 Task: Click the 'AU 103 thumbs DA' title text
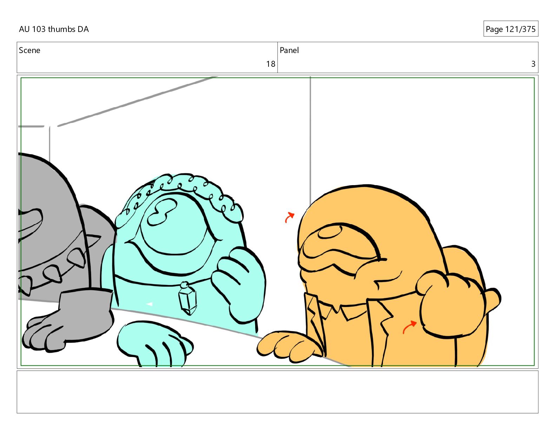coord(54,29)
